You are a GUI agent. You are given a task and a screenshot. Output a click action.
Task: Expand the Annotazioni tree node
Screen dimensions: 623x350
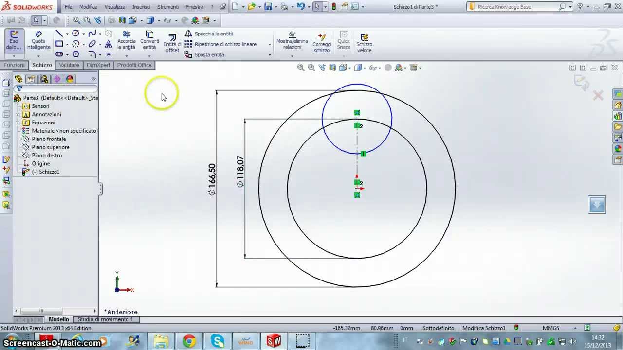[x=18, y=115]
